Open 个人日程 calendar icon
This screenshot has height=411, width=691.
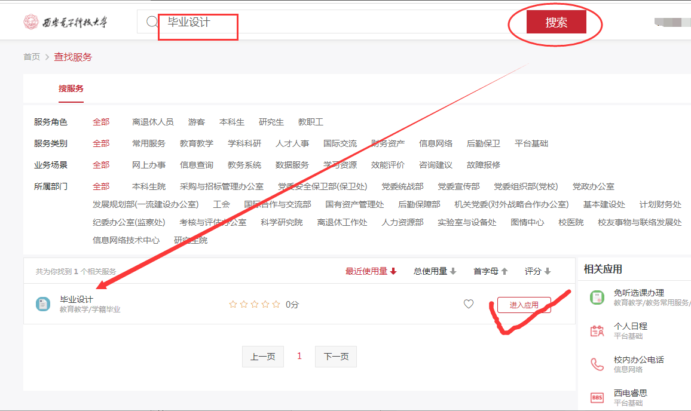pyautogui.click(x=597, y=331)
